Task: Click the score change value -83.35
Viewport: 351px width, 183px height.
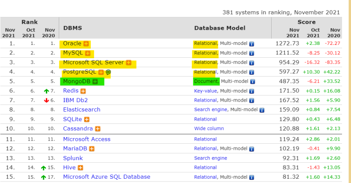Action: [x=333, y=62]
